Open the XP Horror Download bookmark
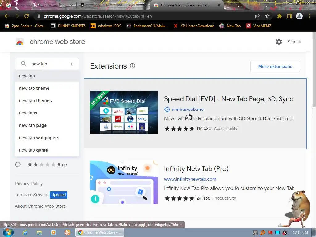The image size is (316, 237). coord(194,26)
